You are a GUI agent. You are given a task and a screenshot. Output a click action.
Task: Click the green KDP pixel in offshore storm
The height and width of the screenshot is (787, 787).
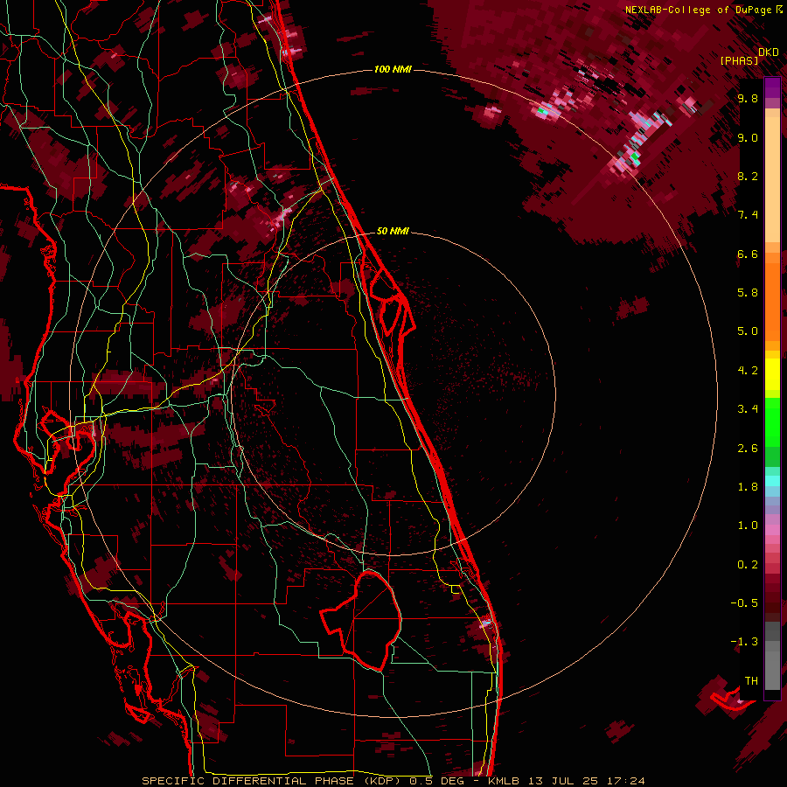636,157
